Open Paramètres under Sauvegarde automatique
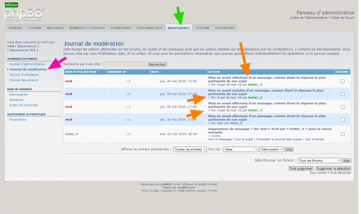The image size is (361, 214). 17,119
